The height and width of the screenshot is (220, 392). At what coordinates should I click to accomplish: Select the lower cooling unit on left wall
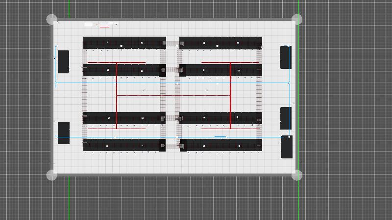coord(64,133)
